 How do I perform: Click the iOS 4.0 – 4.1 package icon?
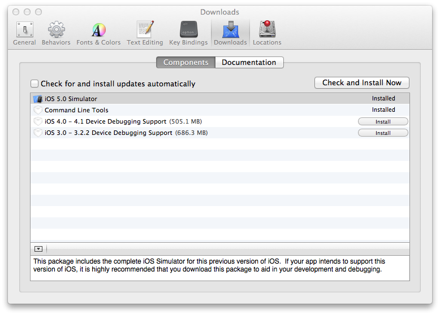(38, 121)
